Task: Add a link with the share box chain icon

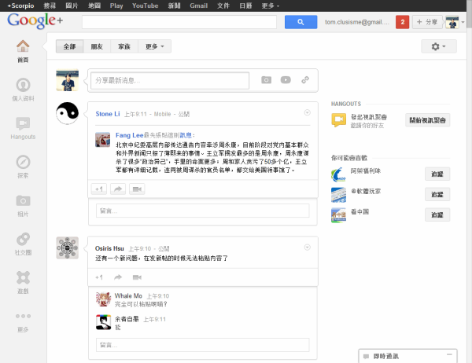Action: coord(305,80)
